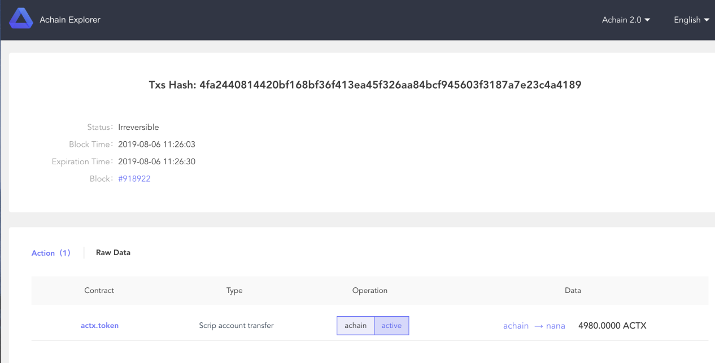The width and height of the screenshot is (715, 363).
Task: Click the Contract column header
Action: coord(99,290)
